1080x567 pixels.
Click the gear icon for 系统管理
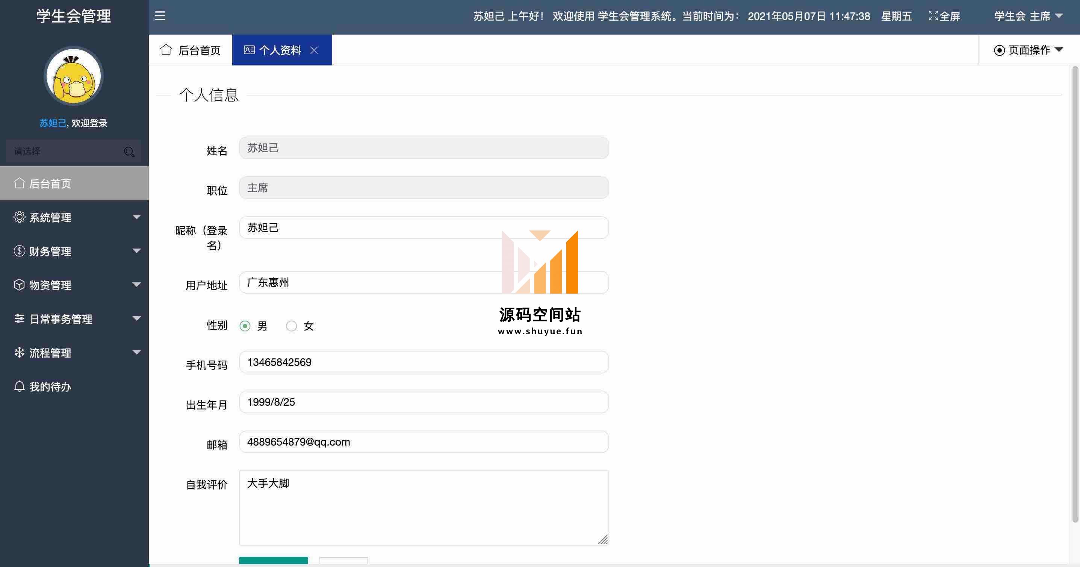(x=19, y=217)
